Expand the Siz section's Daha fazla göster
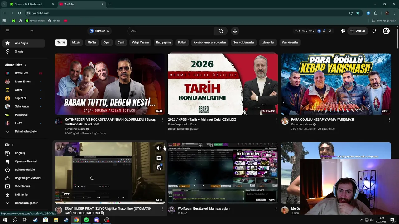This screenshot has height=224, width=399. (x=24, y=203)
